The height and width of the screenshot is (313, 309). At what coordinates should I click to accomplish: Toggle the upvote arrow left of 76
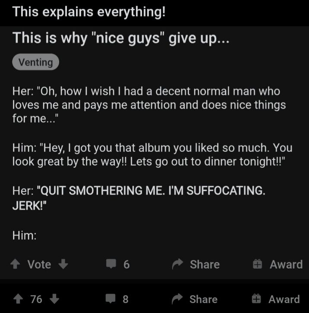click(18, 299)
